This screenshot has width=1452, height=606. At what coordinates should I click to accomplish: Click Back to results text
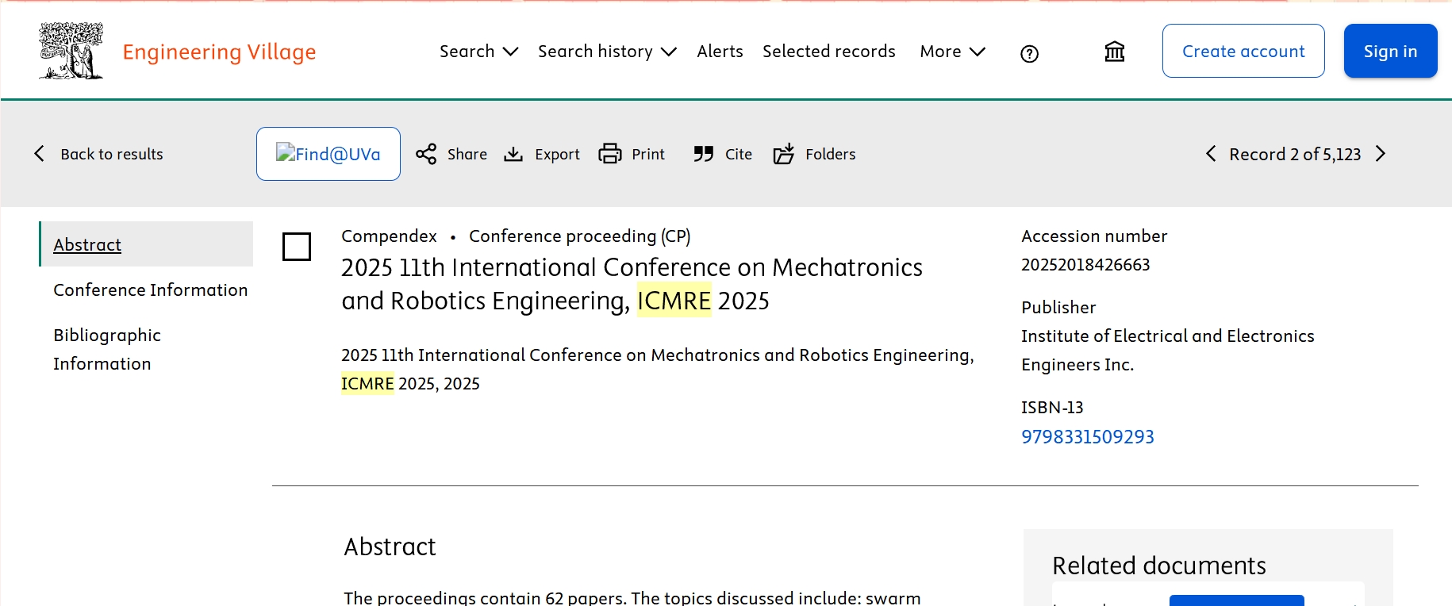[x=112, y=154]
